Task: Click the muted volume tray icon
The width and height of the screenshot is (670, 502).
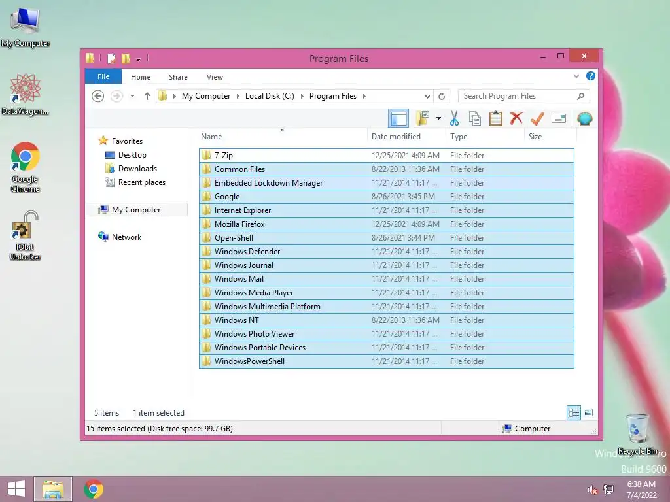Action: click(592, 490)
